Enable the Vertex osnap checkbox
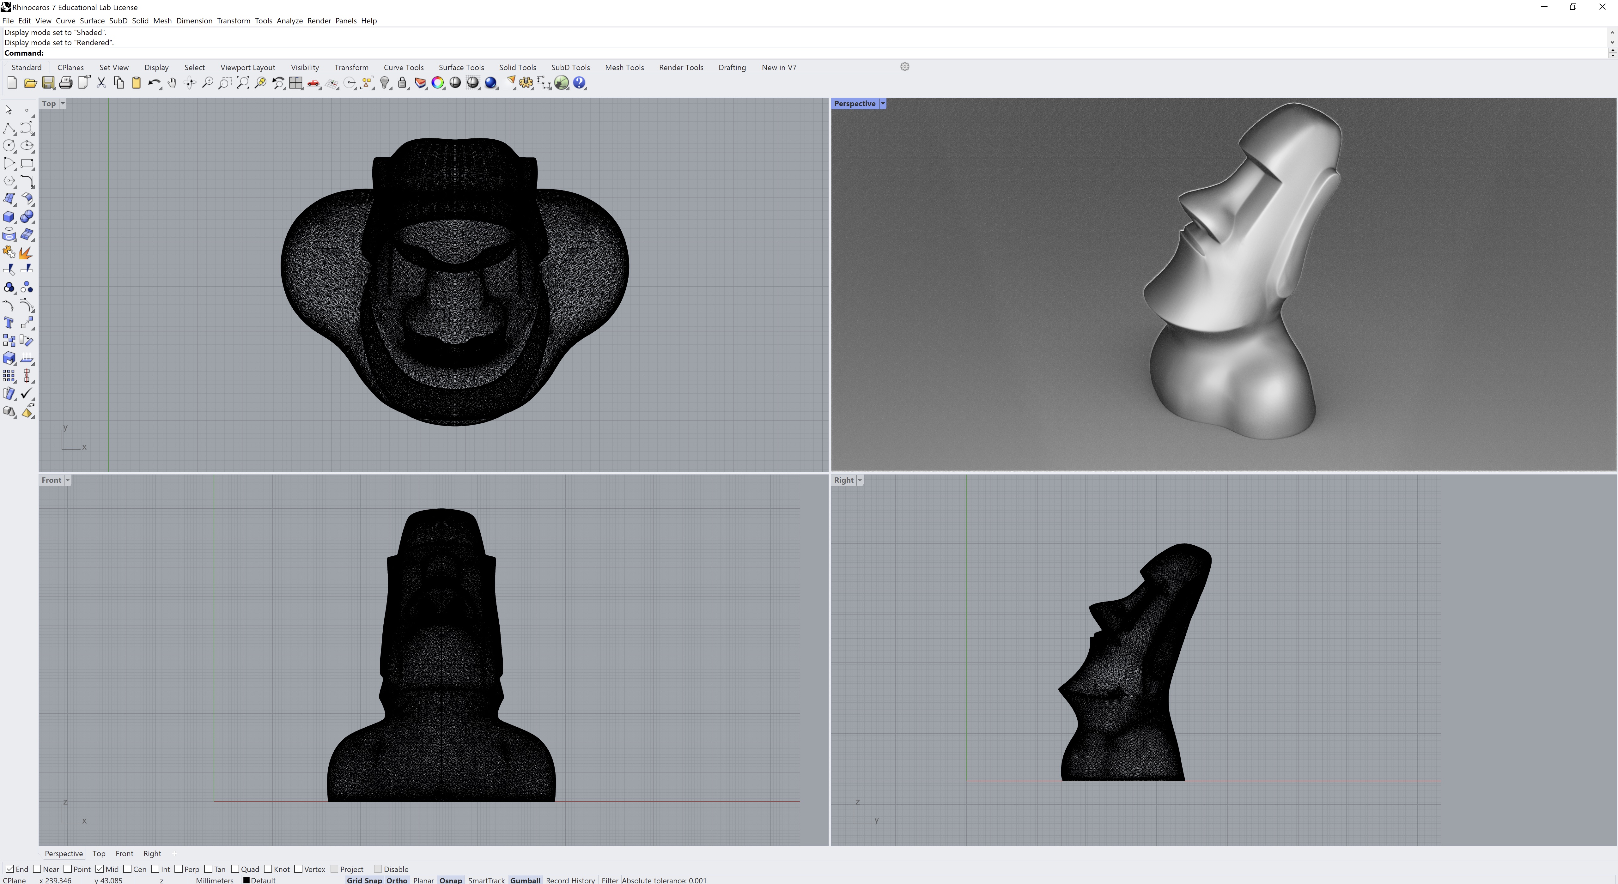The image size is (1618, 884). point(298,869)
